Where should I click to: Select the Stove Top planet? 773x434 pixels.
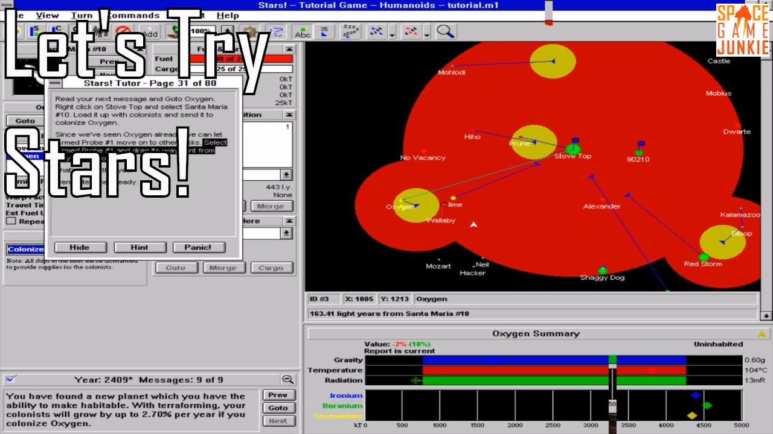pyautogui.click(x=573, y=148)
